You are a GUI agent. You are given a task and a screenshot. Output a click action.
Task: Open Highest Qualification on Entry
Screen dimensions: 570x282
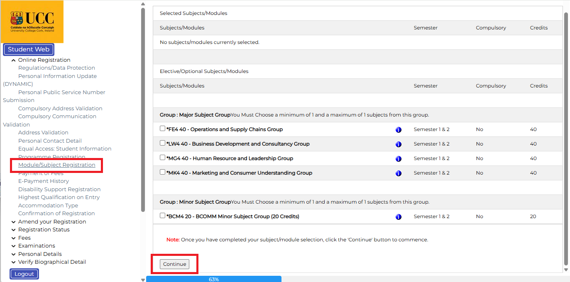tap(59, 197)
